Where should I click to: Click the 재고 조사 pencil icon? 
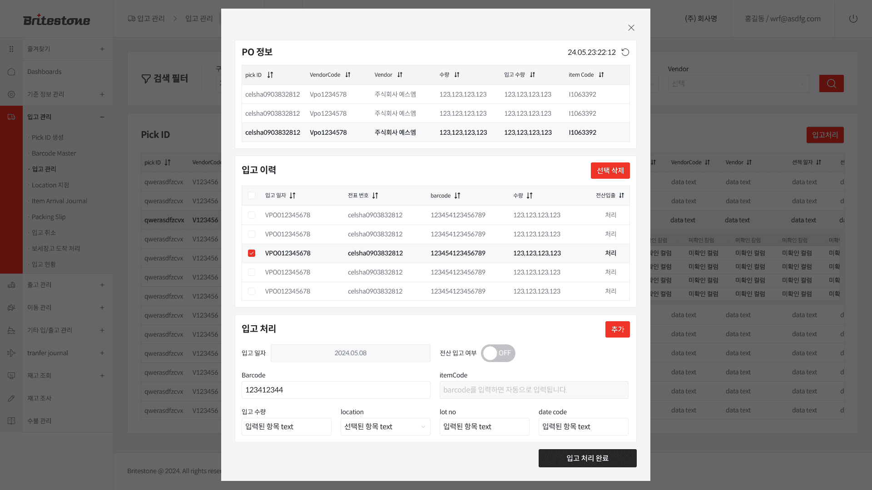tap(11, 398)
